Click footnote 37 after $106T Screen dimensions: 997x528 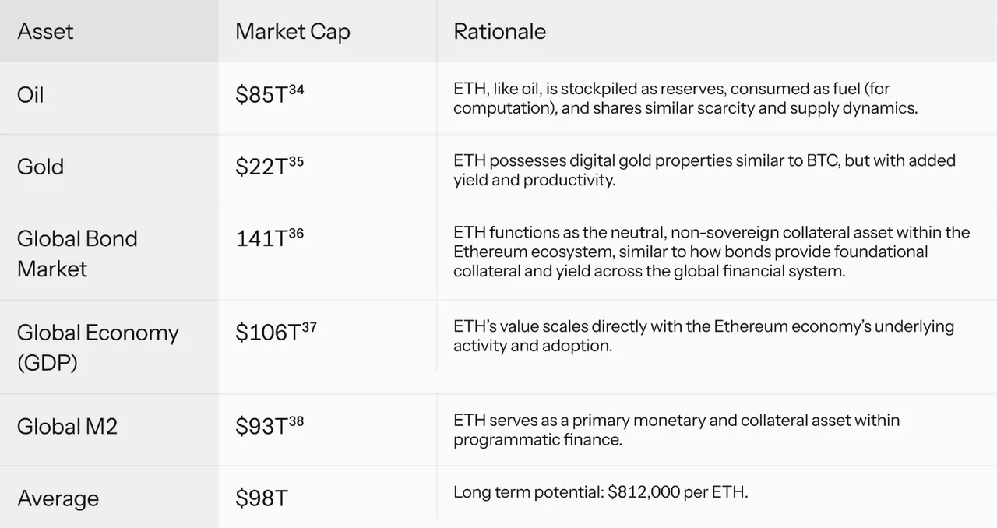(x=308, y=327)
